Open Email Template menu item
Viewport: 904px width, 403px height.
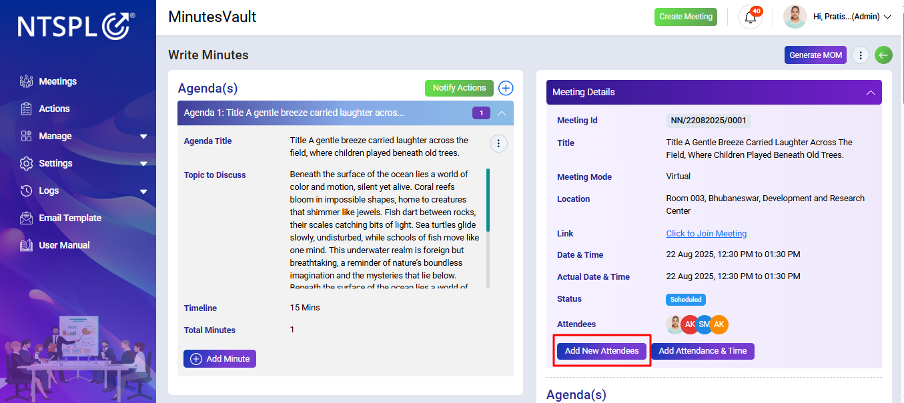click(x=70, y=218)
